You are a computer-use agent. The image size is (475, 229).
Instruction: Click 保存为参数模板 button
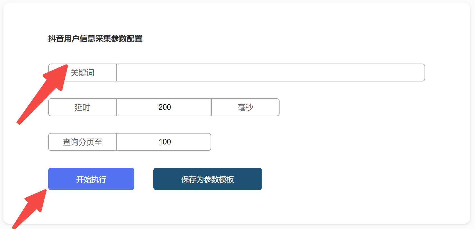207,179
